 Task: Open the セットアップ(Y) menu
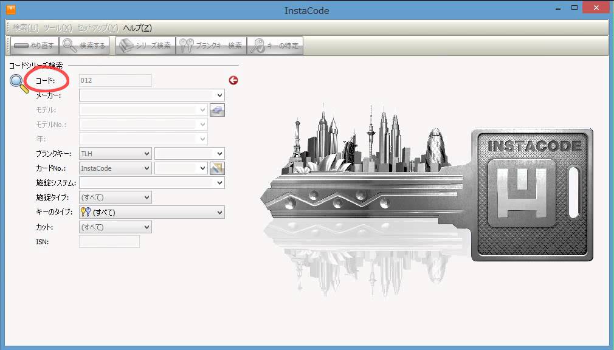click(x=98, y=28)
